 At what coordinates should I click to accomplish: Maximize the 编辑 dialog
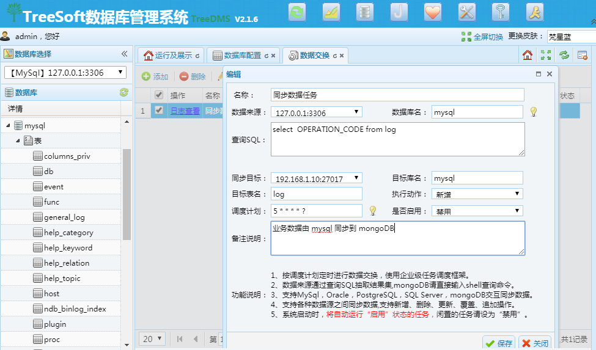point(538,74)
